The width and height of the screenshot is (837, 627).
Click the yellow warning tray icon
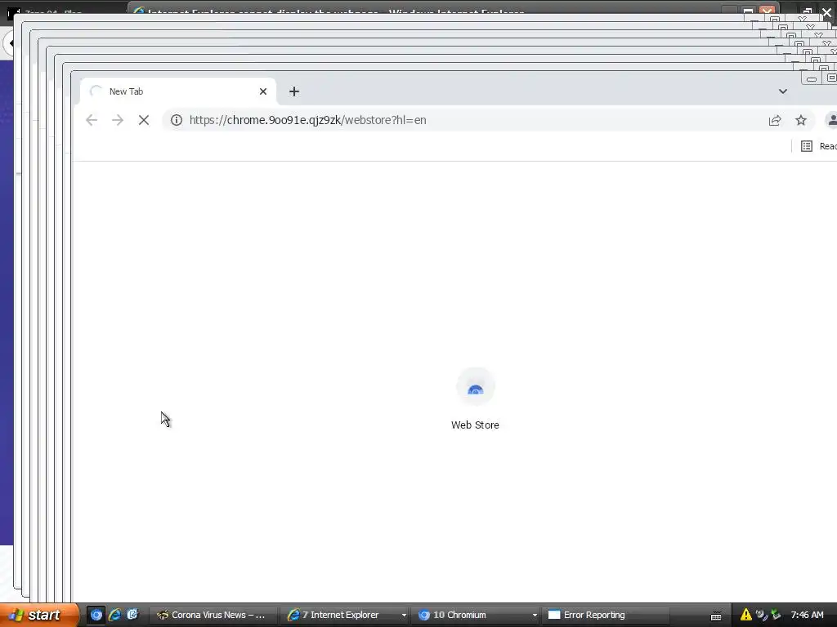745,615
